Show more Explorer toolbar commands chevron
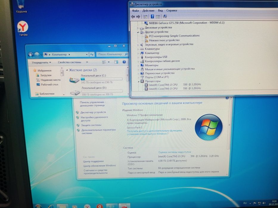 87,62
